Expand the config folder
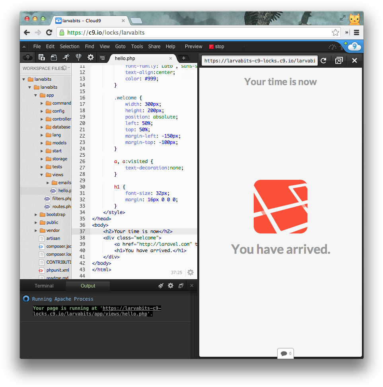Screen dimensions: 383x387 (42, 111)
